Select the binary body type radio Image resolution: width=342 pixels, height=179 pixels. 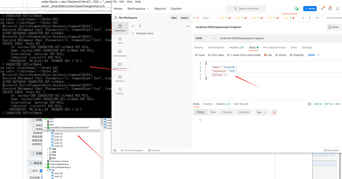[276, 55]
